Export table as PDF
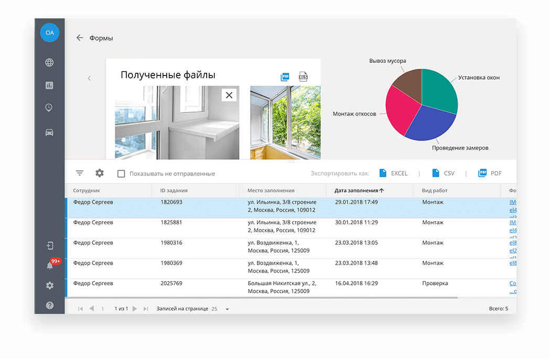This screenshot has width=550, height=359. tap(490, 173)
